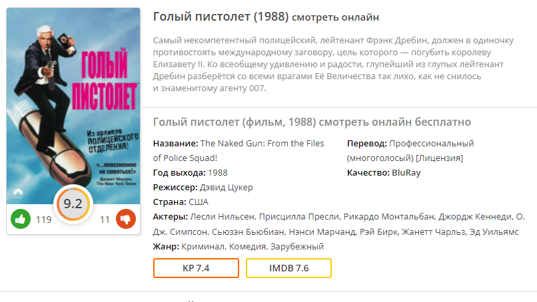This screenshot has width=537, height=302.
Task: Select the Комедия genre link
Action: [248, 246]
